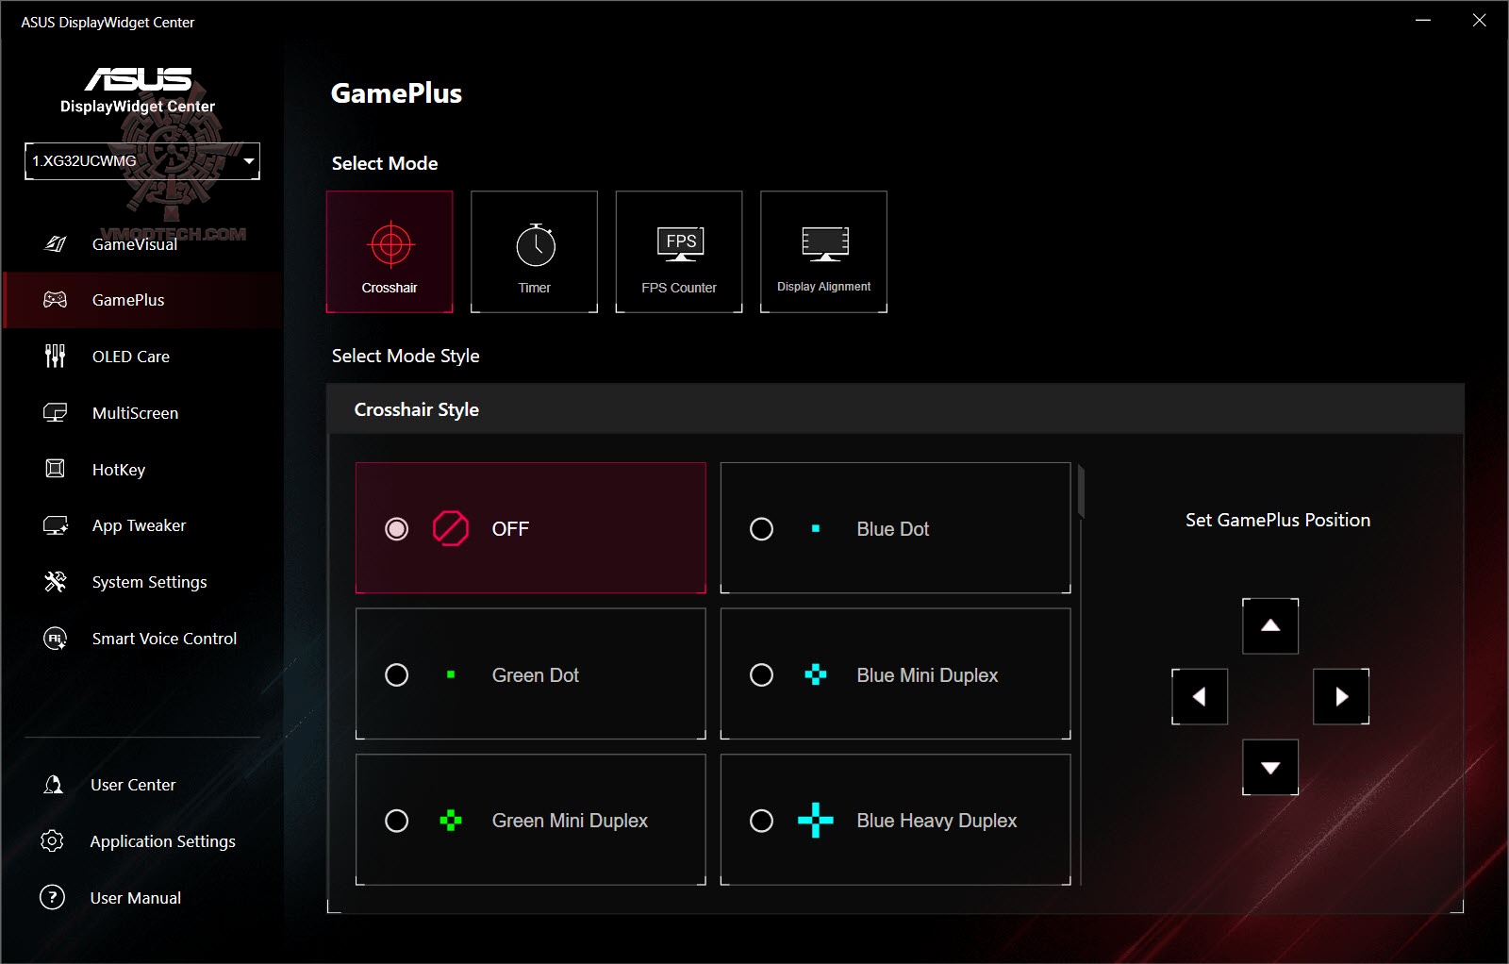Click the crosshair style list scrollbar

(x=1081, y=490)
